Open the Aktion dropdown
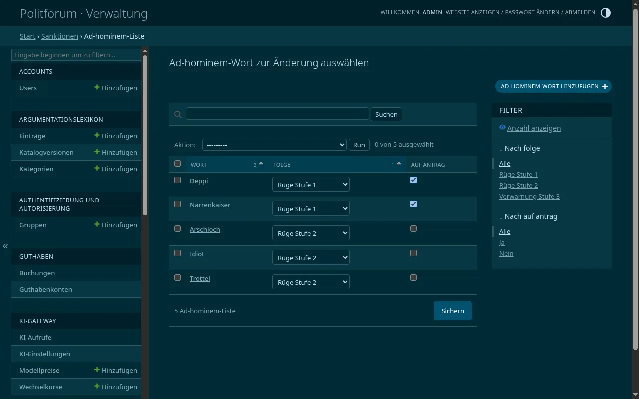This screenshot has height=399, width=639. (x=275, y=145)
